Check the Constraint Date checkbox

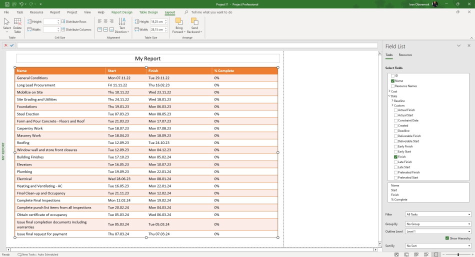(x=395, y=120)
